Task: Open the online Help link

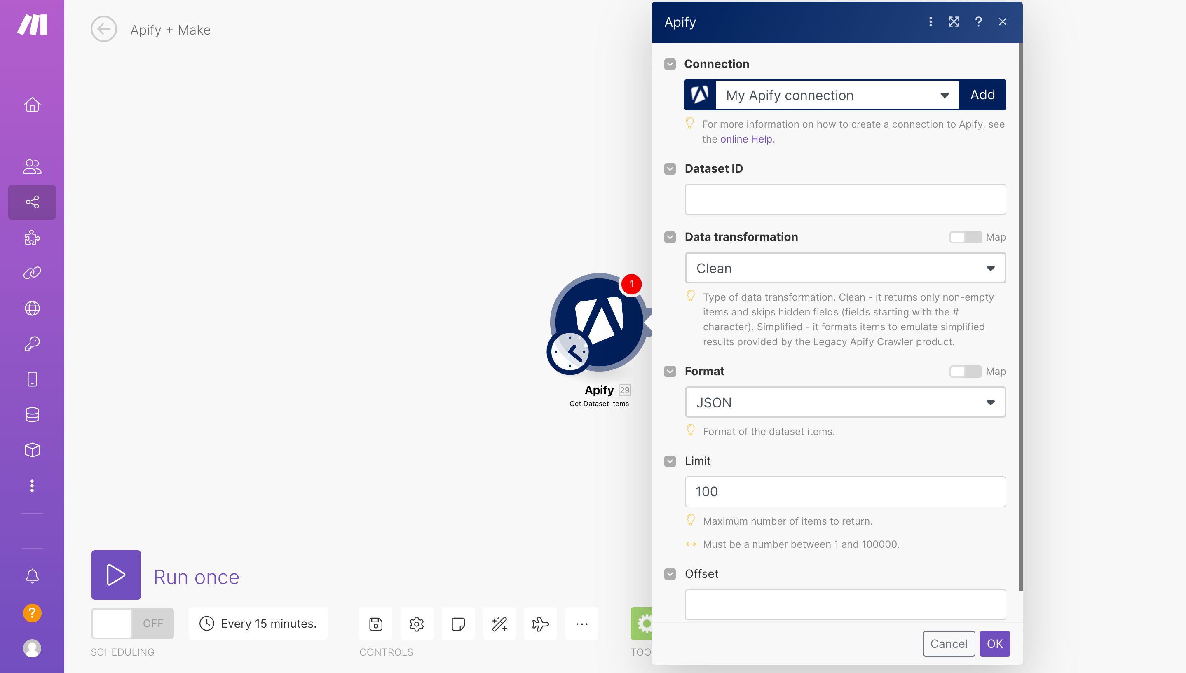Action: [746, 139]
